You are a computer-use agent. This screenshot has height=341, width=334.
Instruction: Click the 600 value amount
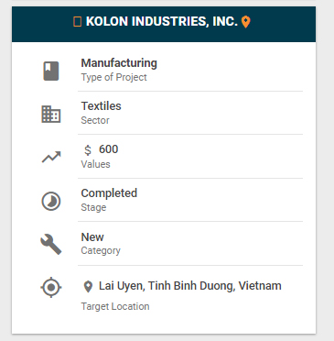[108, 149]
